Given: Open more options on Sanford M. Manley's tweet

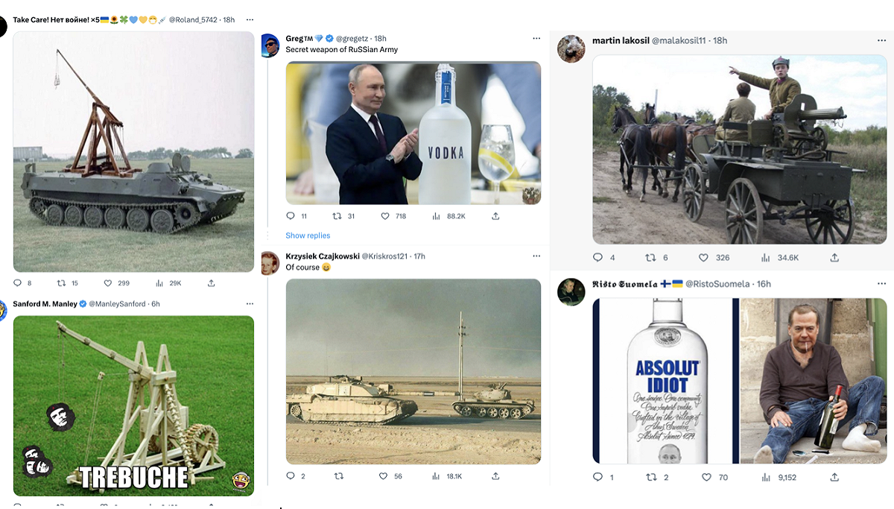Looking at the screenshot, I should tap(250, 304).
